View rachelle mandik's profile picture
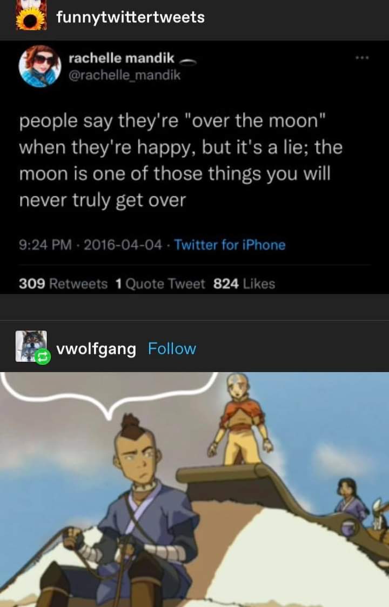Screen dimensions: 389x607 40,66
